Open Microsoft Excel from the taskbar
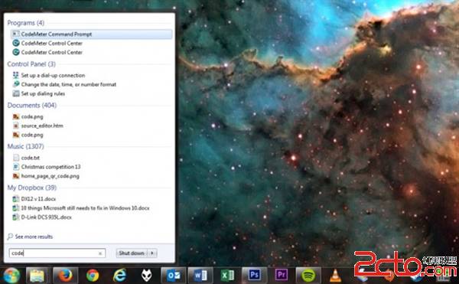The width and height of the screenshot is (459, 284). [x=227, y=276]
